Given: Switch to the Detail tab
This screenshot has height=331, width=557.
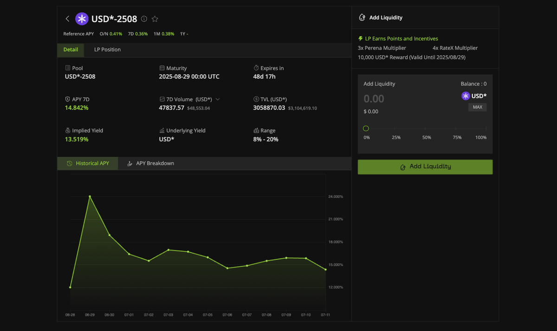Looking at the screenshot, I should point(71,50).
